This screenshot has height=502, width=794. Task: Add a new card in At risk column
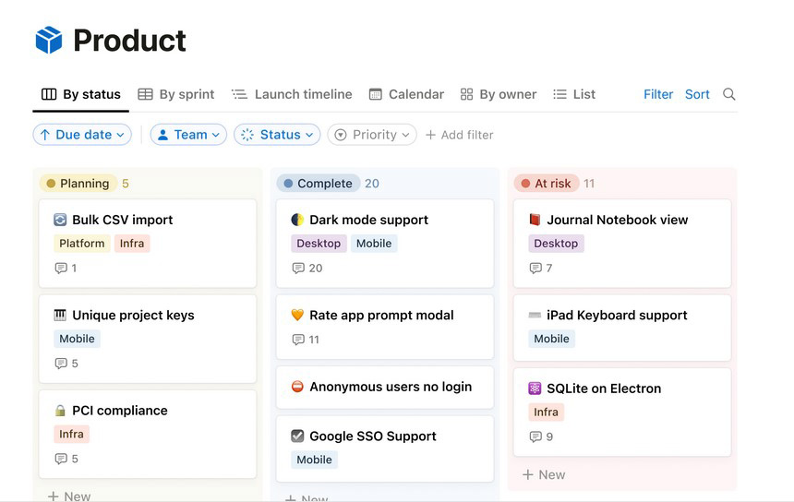click(x=544, y=474)
